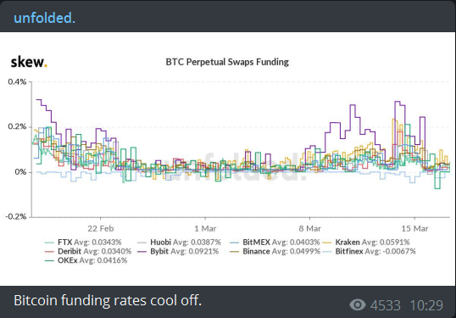Click the Bybit purple legend line swatch
This screenshot has width=456, height=318.
(x=142, y=251)
